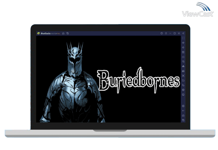Turn the volume down in the sidebar
Screen dimensions: 218x150
[183, 47]
